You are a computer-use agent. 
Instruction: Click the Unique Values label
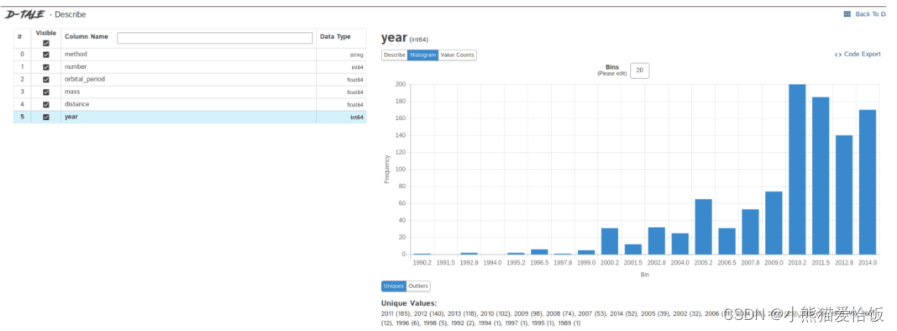click(x=409, y=303)
